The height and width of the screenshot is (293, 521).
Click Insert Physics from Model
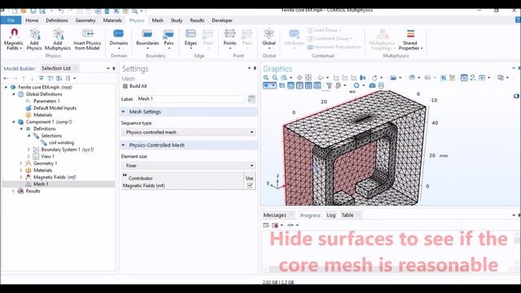(87, 39)
